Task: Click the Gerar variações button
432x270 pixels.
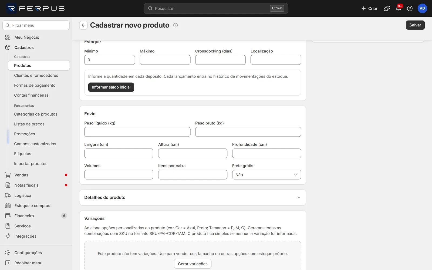Action: tap(193, 264)
